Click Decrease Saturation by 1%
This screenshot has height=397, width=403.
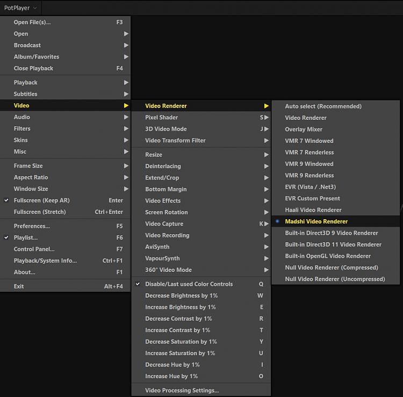point(201,342)
